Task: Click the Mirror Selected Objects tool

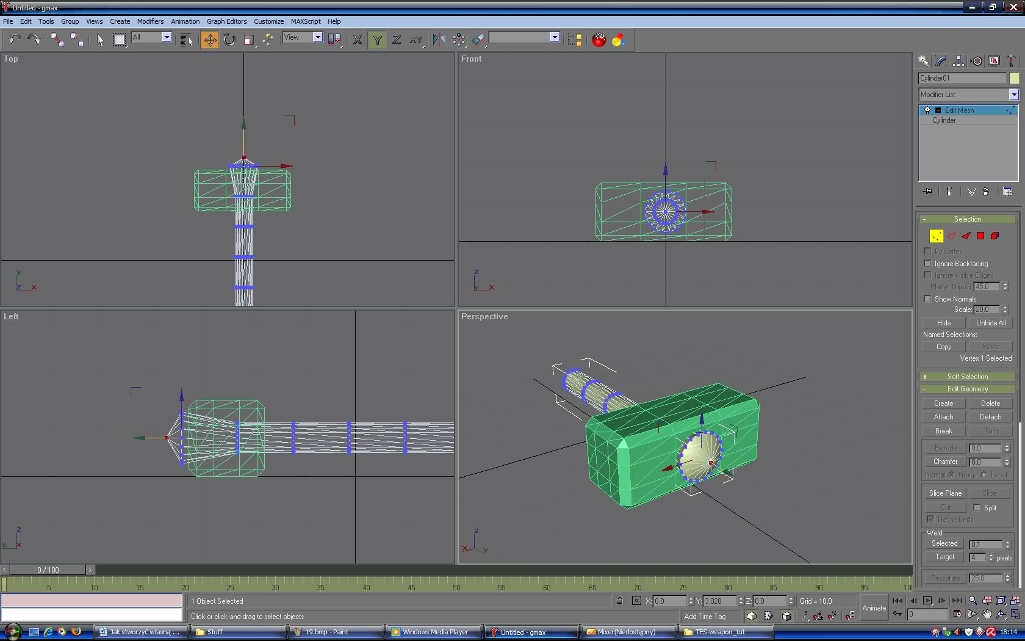Action: [439, 40]
